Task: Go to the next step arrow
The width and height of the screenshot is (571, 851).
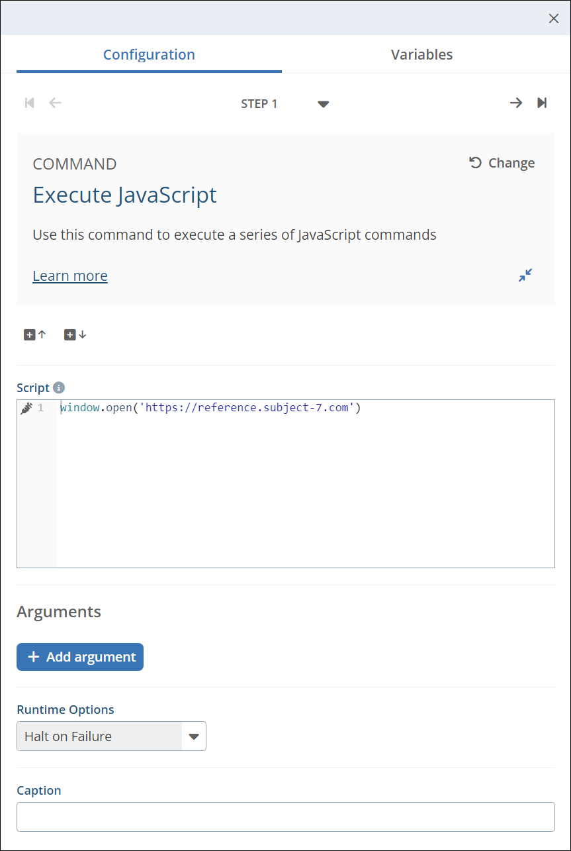Action: [x=515, y=103]
